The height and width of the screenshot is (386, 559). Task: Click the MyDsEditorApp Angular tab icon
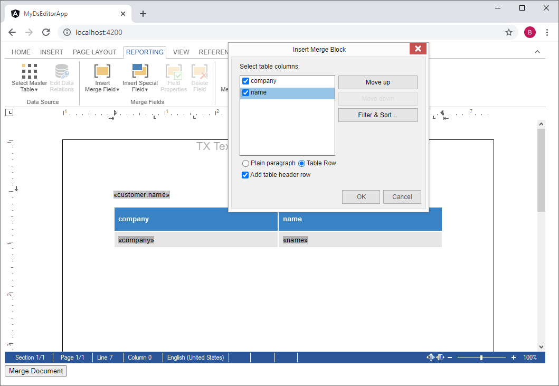point(15,14)
